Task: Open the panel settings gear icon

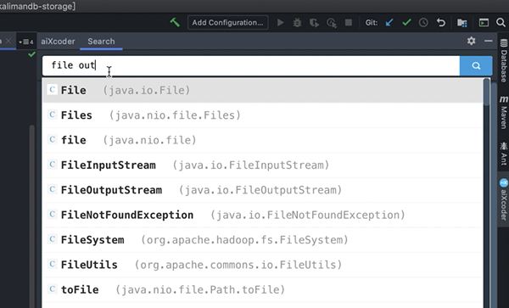Action: (x=471, y=41)
